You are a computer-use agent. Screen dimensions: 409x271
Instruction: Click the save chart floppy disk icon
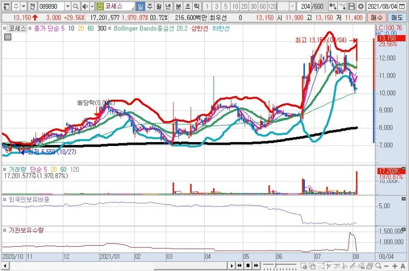pos(352,6)
